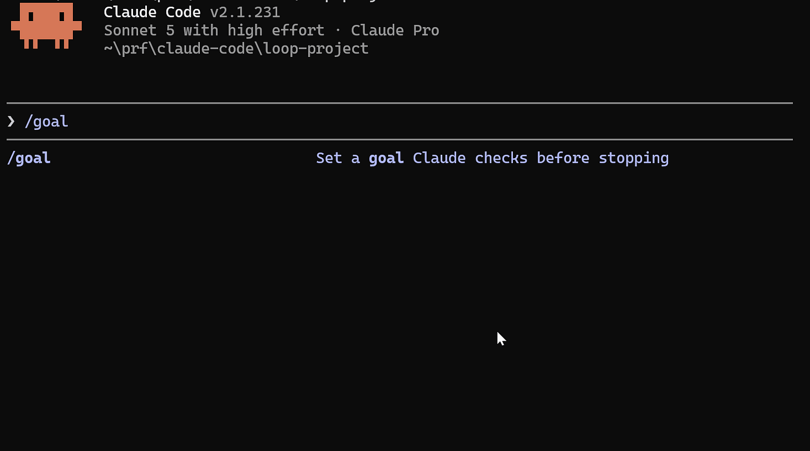Click the bold 'goal' word in description

(x=386, y=159)
